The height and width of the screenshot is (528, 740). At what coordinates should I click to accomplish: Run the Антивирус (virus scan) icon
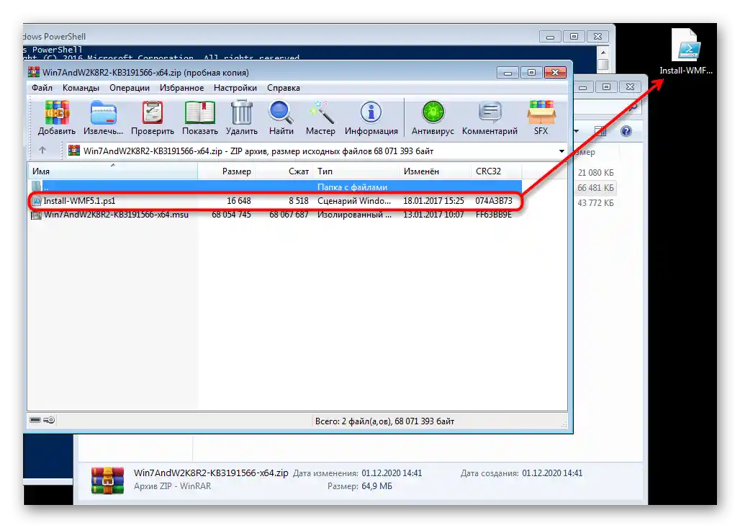[x=433, y=118]
